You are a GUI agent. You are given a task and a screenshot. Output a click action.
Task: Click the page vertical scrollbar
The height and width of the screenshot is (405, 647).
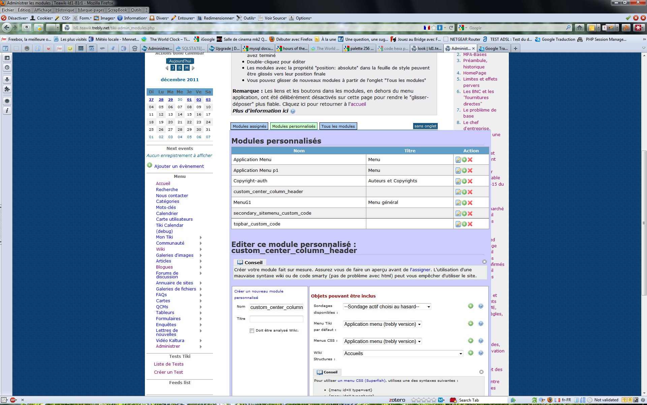pos(644,222)
